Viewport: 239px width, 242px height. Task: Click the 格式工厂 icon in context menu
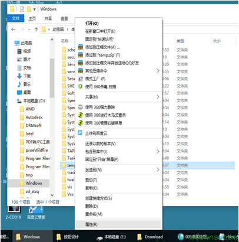[81, 79]
